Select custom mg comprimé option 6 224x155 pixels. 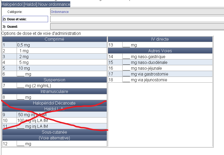[24, 74]
